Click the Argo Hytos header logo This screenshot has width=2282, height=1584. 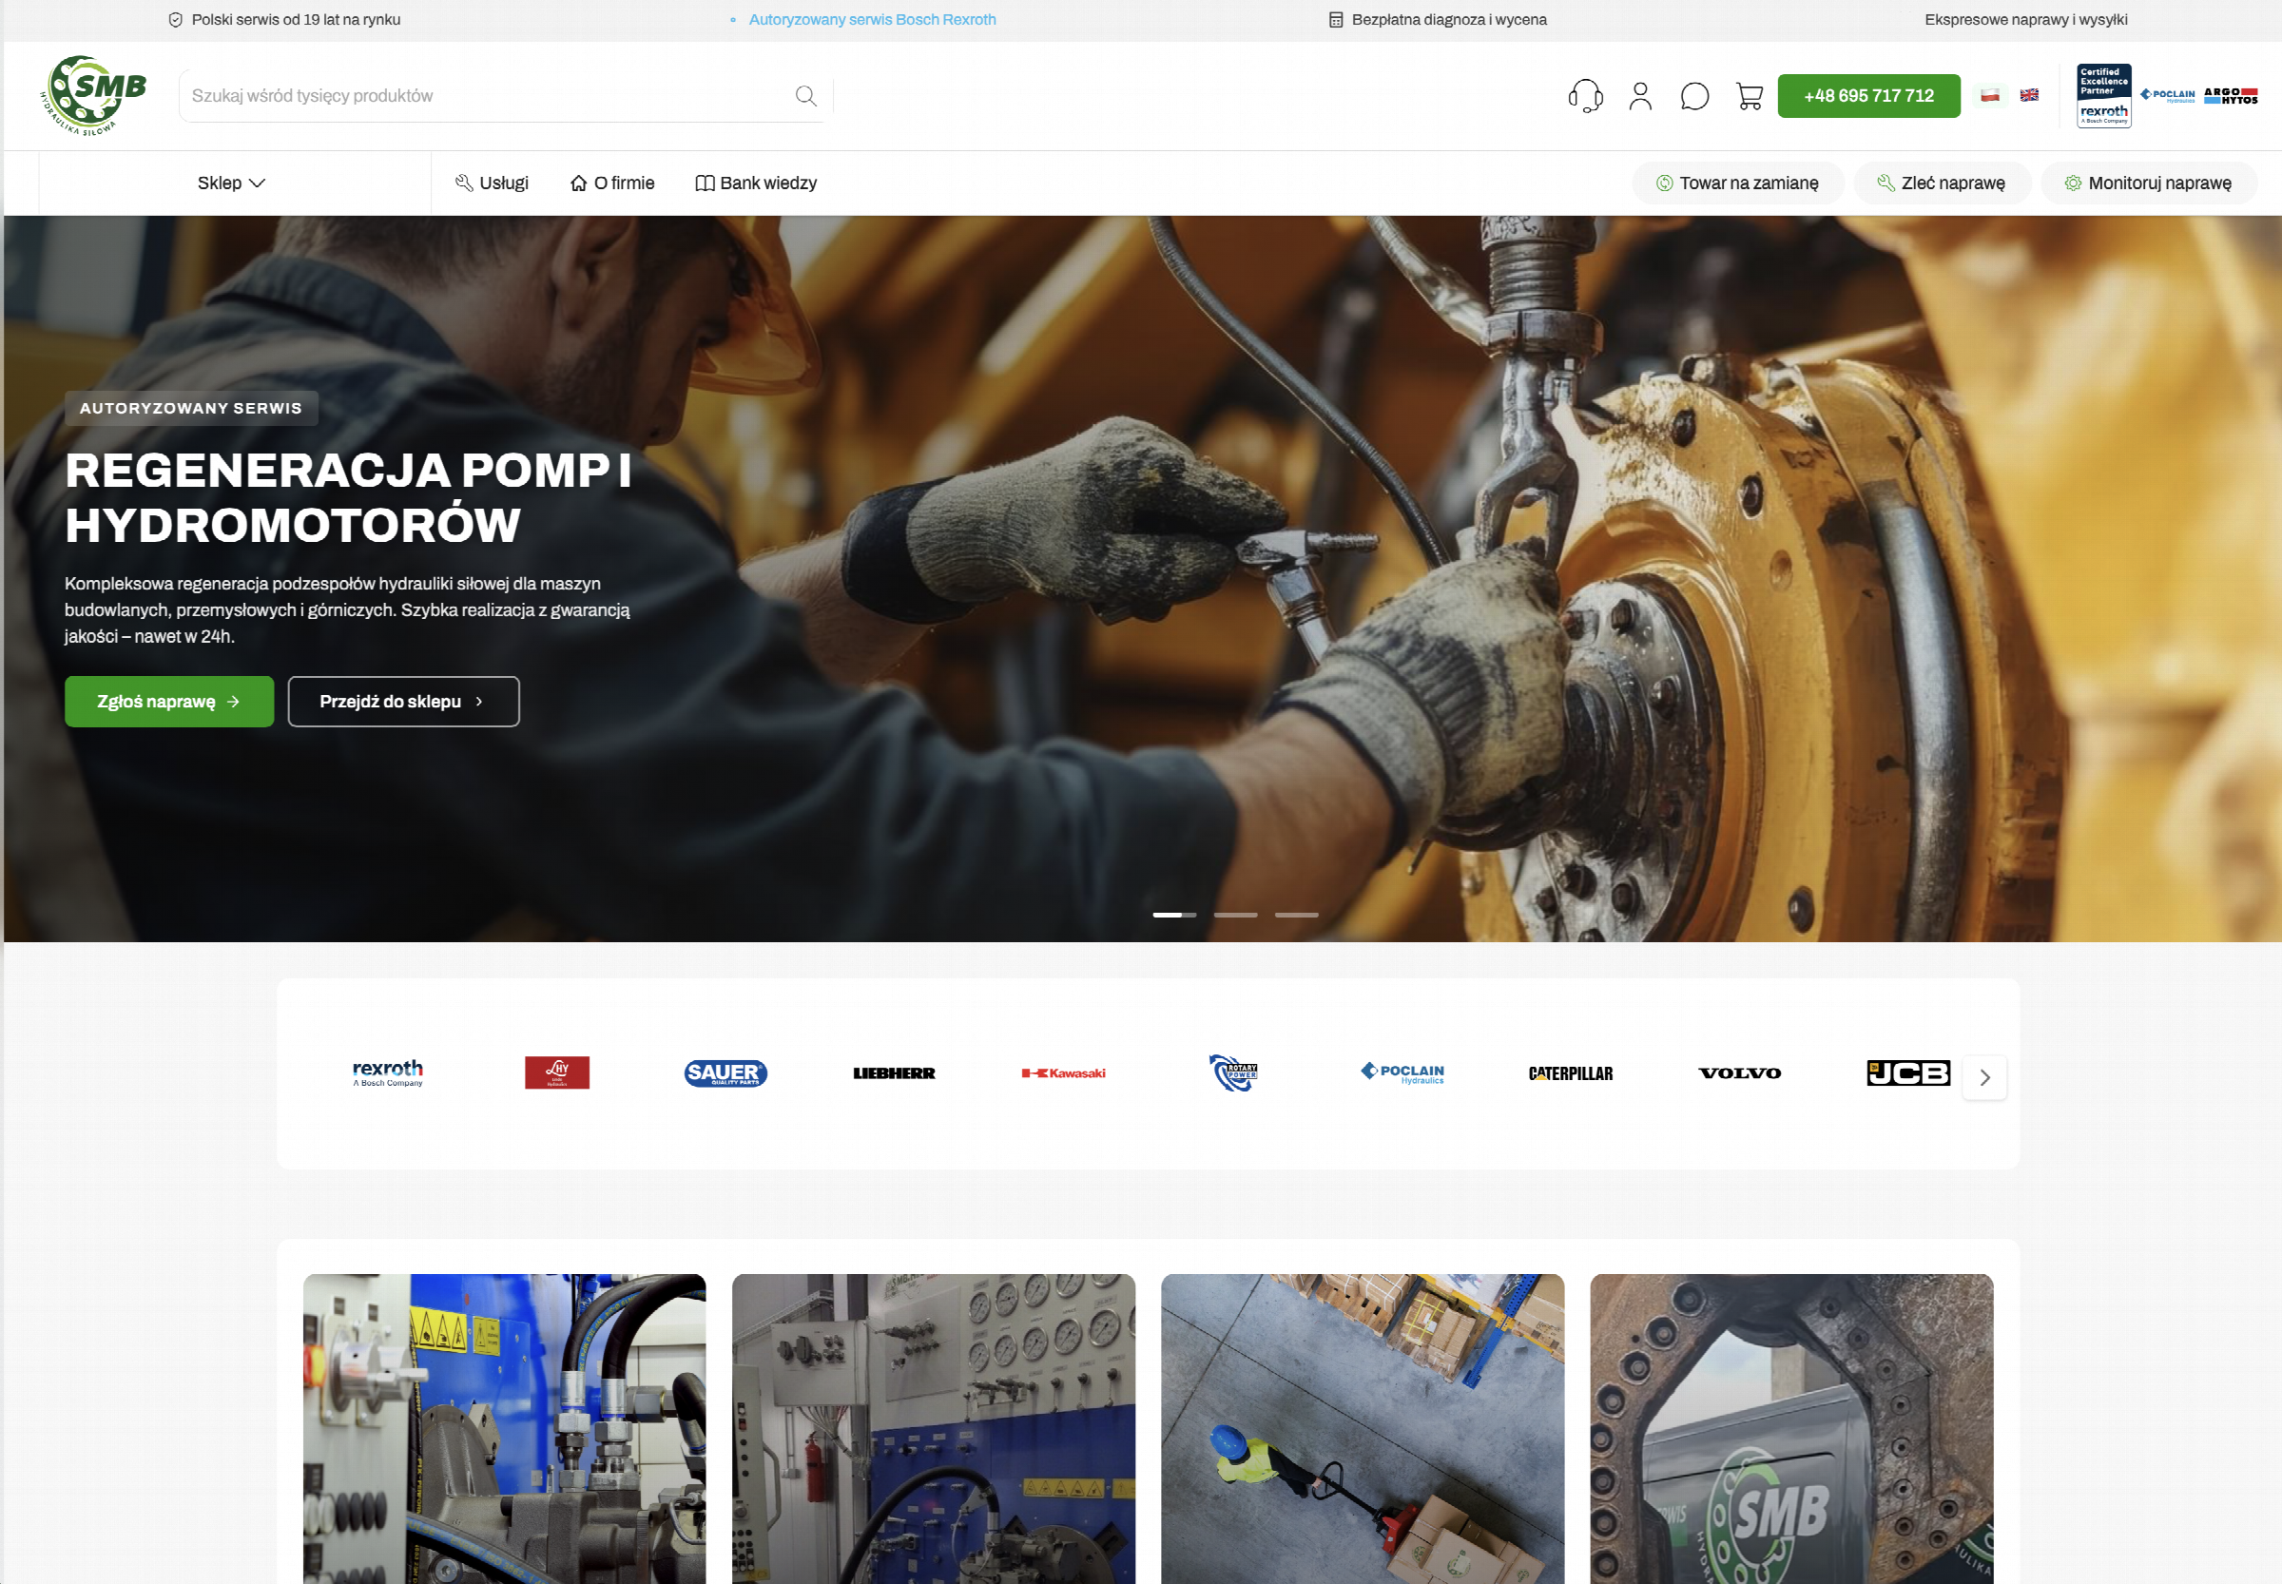(2231, 95)
